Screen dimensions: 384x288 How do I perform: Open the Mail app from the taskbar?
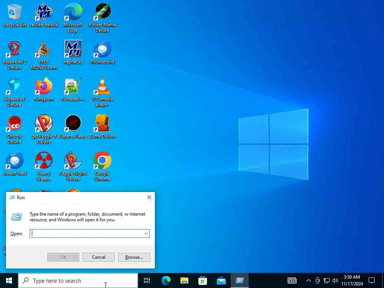[x=221, y=280]
